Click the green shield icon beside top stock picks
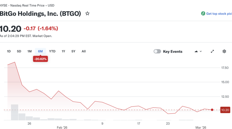The width and height of the screenshot is (232, 129). (203, 14)
